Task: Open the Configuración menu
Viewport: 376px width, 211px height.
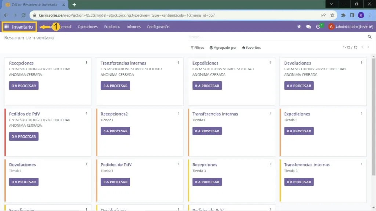Action: 158,27
